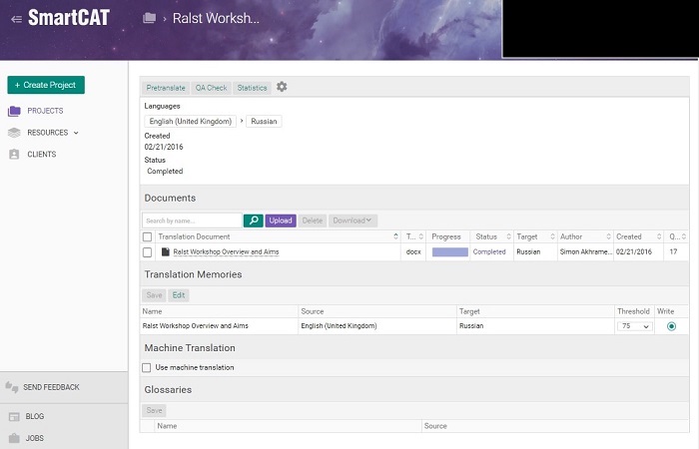Click the document file icon for Ralst Workshop

(x=166, y=251)
